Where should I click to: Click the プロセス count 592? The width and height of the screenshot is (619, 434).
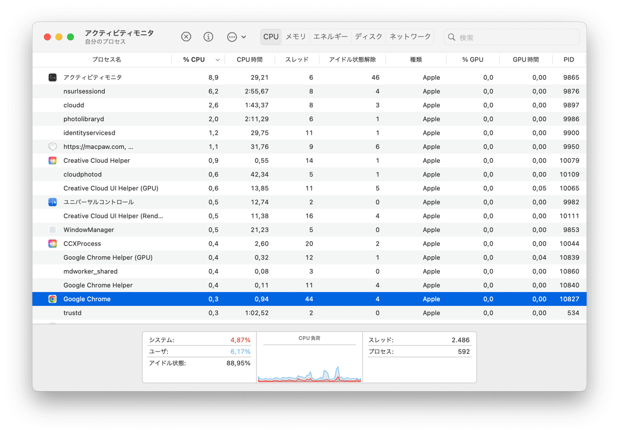coord(464,352)
